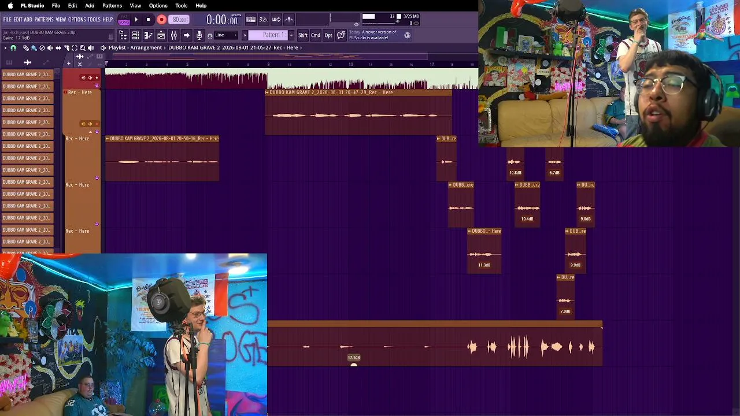The height and width of the screenshot is (416, 740).
Task: Toggle the metronome
Action: [x=289, y=20]
